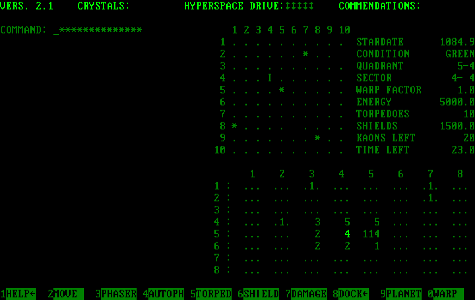Click the TORPEDOES count 10
This screenshot has height=300, width=475.
pos(469,114)
